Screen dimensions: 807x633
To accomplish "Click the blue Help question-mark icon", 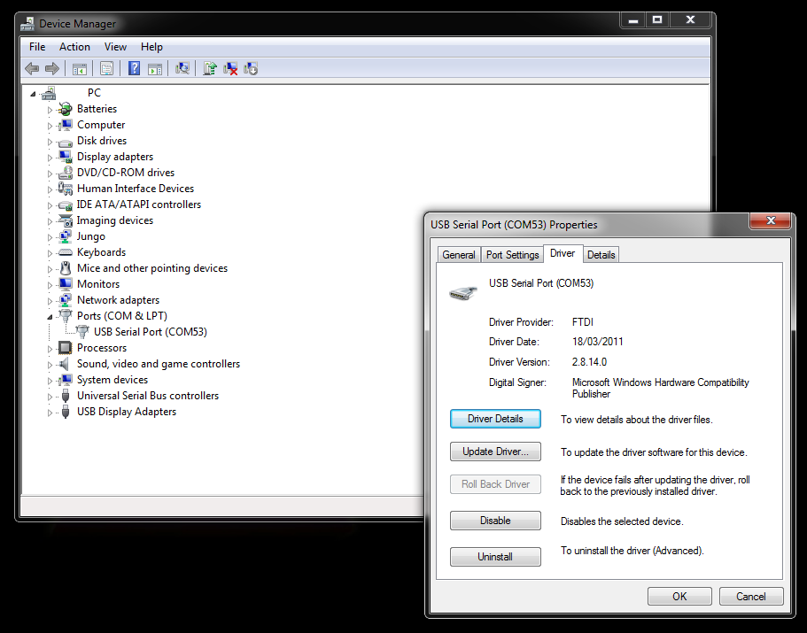I will (x=134, y=68).
